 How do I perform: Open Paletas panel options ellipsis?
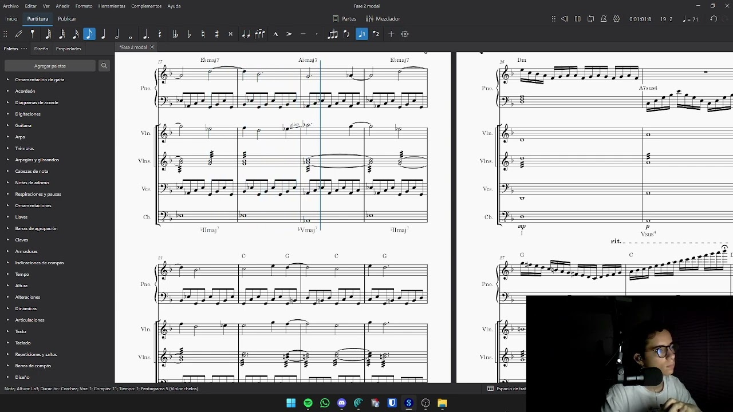point(24,49)
